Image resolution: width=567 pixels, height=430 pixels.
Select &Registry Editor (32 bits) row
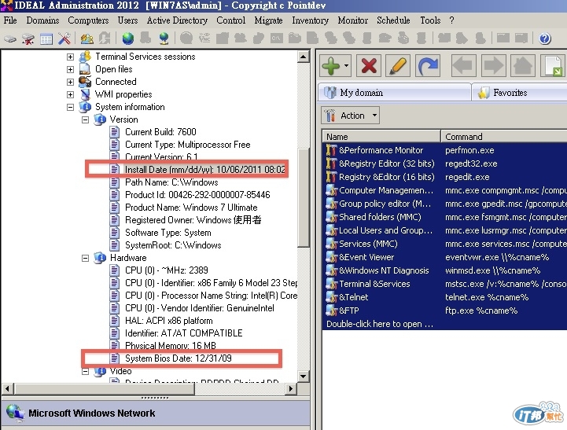click(x=444, y=164)
